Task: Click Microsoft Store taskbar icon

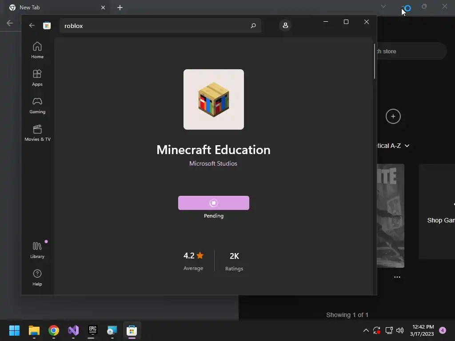Action: (x=132, y=330)
